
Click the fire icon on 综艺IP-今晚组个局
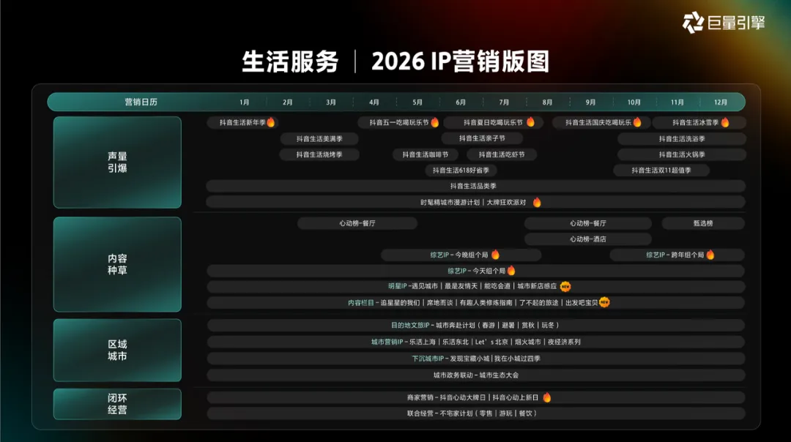[x=497, y=254]
